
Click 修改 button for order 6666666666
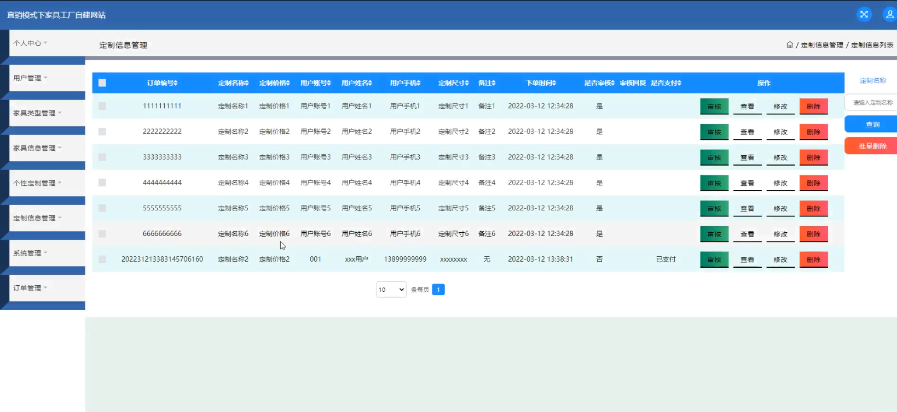click(x=780, y=234)
